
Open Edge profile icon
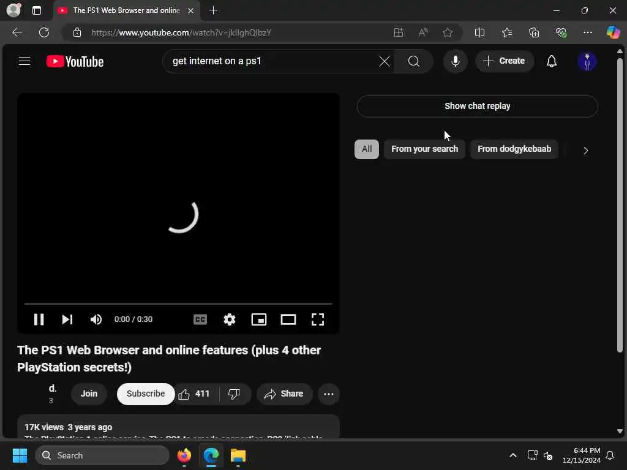[14, 10]
